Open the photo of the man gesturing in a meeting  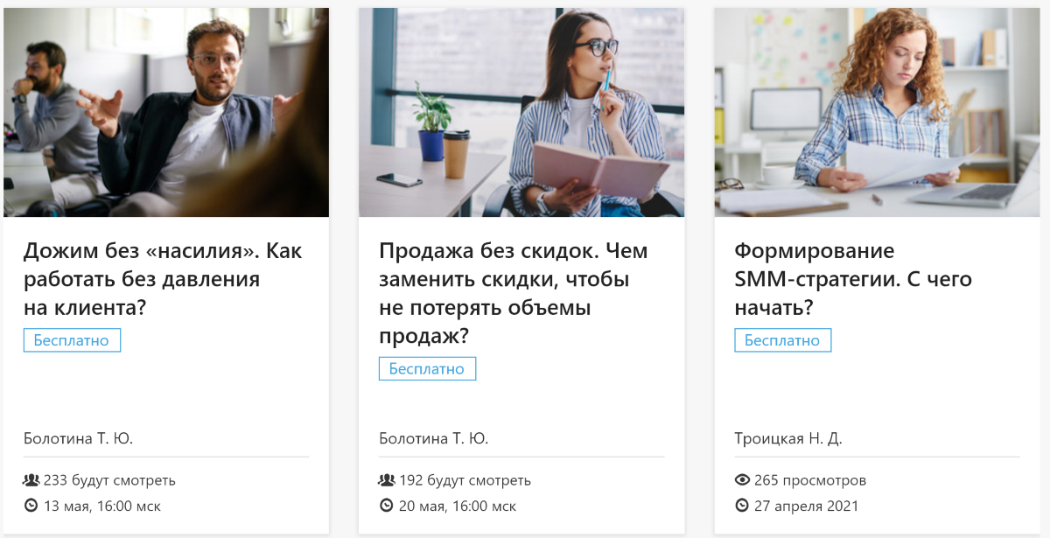[x=166, y=113]
